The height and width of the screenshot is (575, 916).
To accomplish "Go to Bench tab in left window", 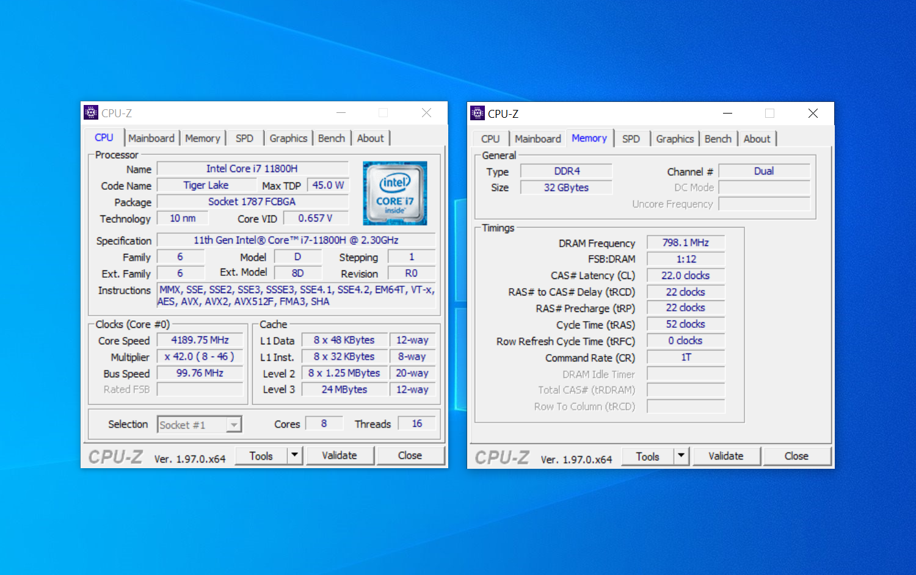I will [x=332, y=139].
